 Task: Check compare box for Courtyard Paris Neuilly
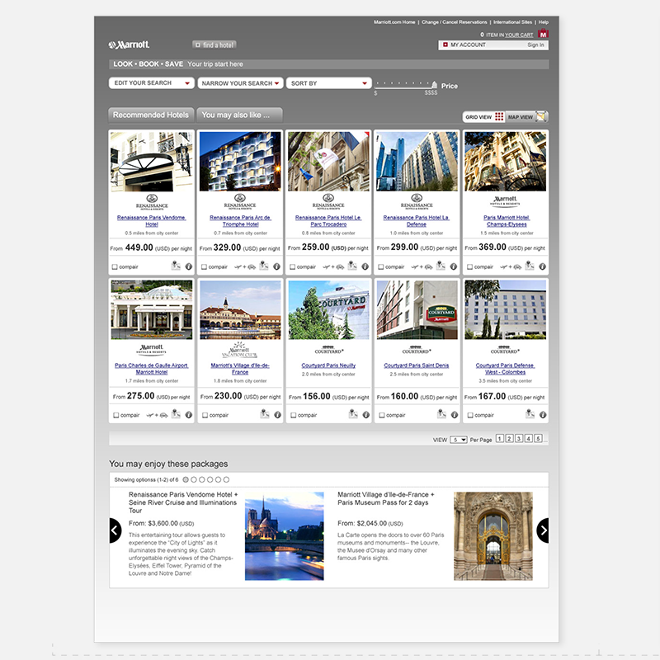tap(294, 415)
